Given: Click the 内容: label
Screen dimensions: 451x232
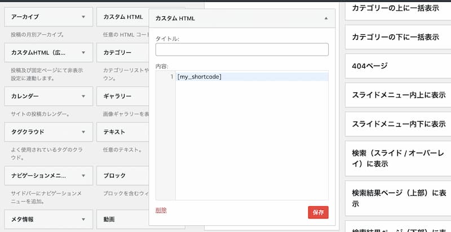Looking at the screenshot, I should 162,66.
